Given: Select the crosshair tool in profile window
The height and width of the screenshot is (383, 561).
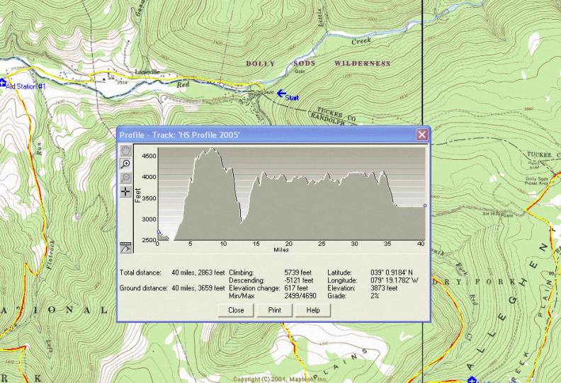Looking at the screenshot, I should click(x=125, y=191).
